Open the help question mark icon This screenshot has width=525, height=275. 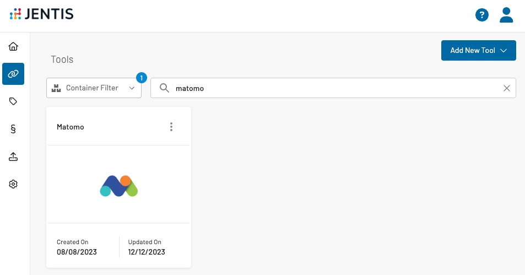[482, 15]
